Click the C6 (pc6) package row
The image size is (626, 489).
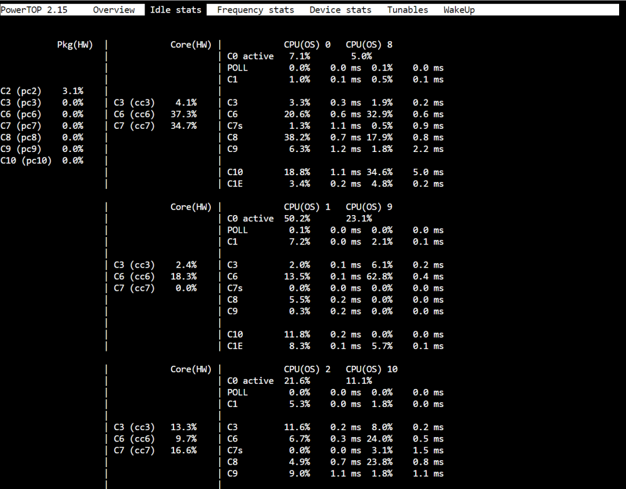(42, 114)
